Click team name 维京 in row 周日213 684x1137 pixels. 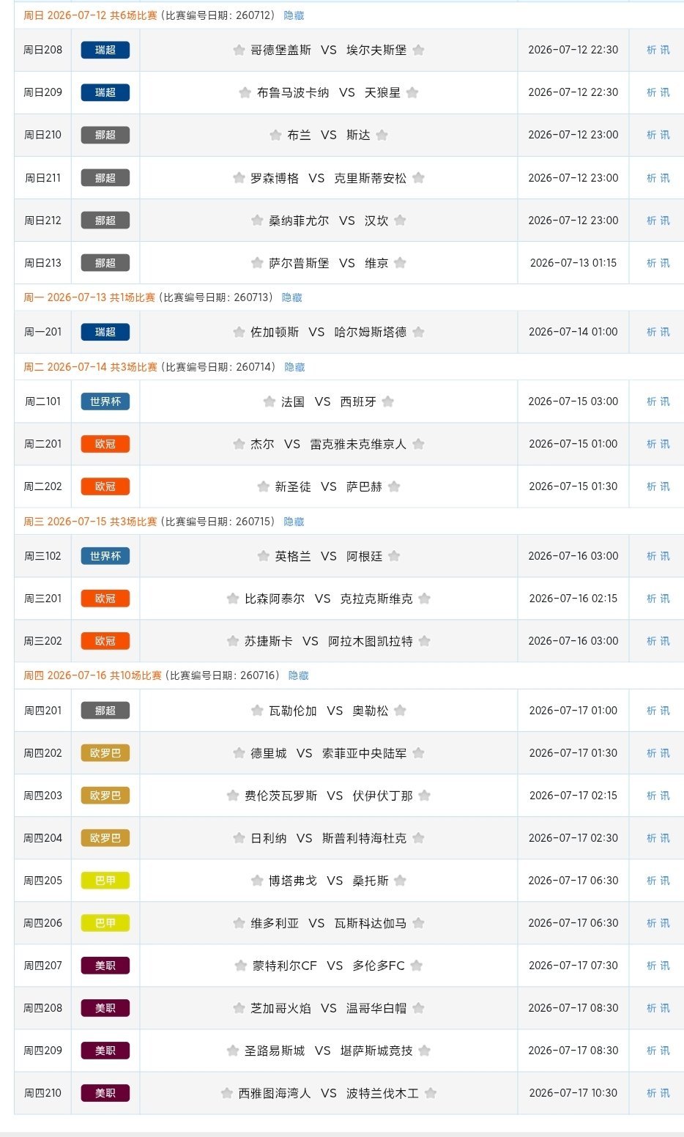point(376,263)
